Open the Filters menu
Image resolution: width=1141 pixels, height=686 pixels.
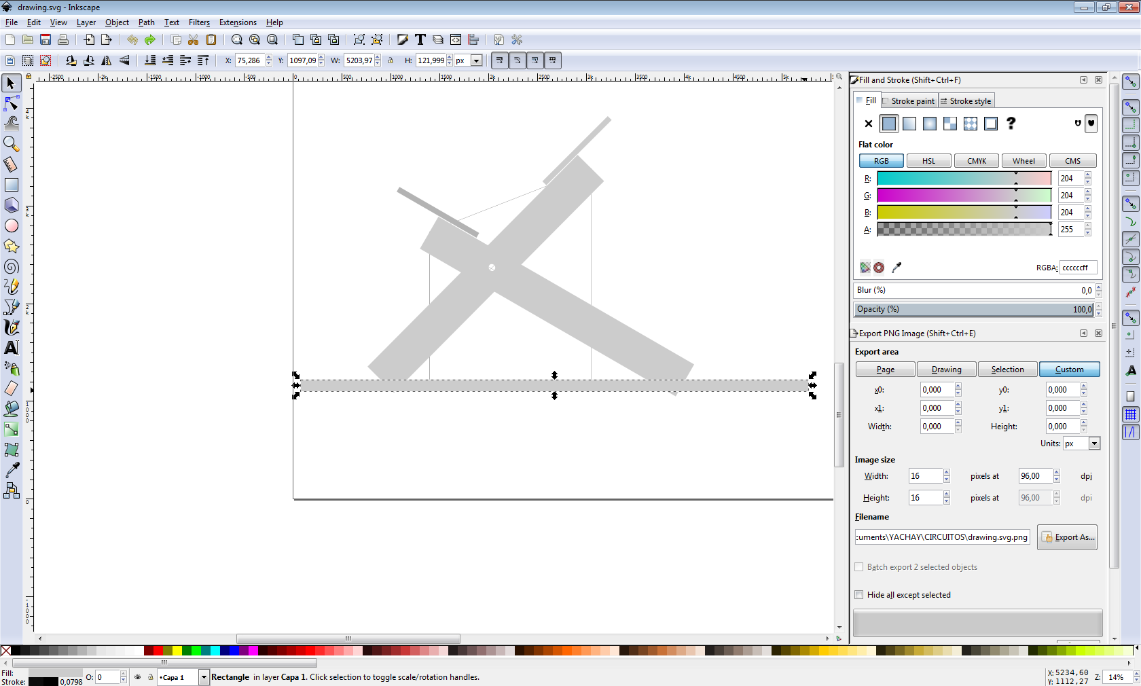199,22
